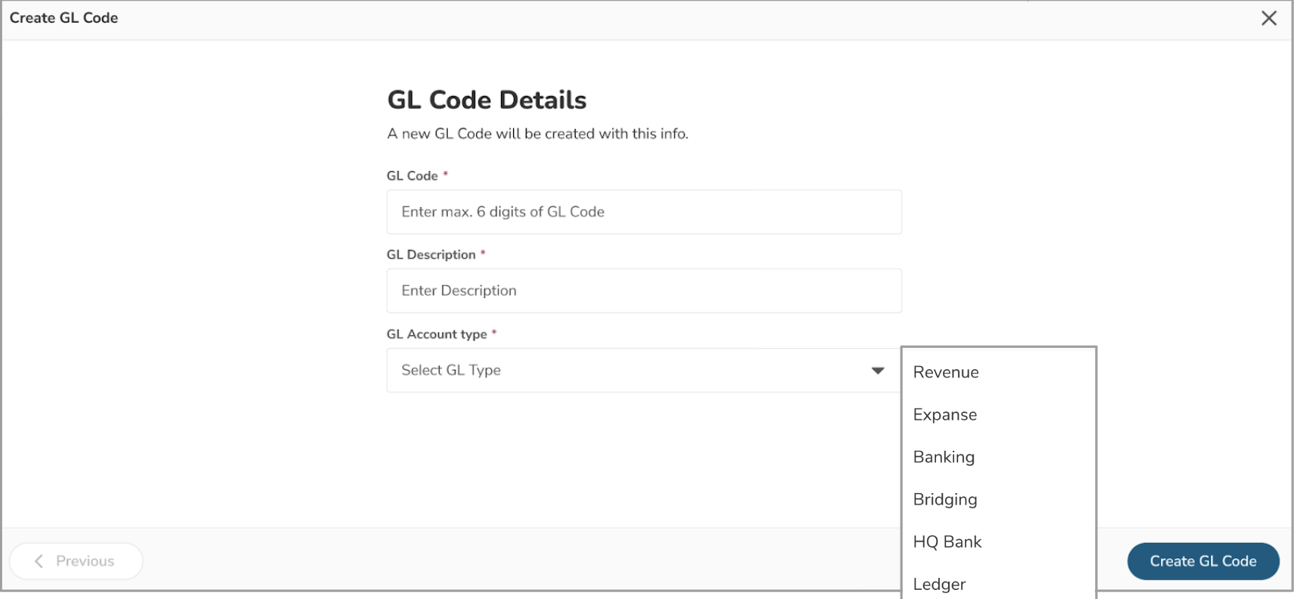The width and height of the screenshot is (1294, 599).
Task: Open the Select GL Type combo box
Action: (x=643, y=371)
